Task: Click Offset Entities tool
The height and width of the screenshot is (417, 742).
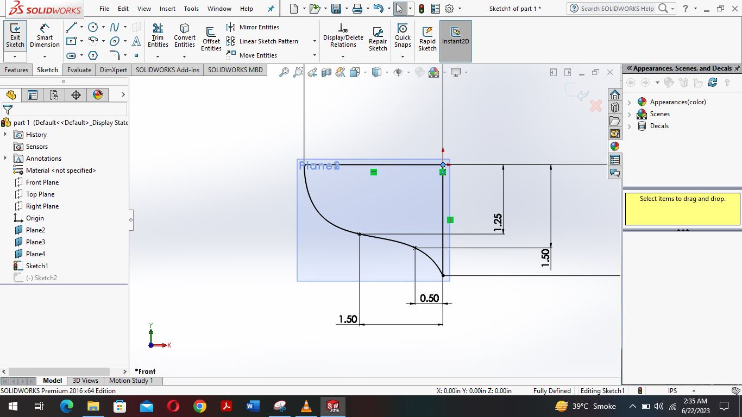Action: [211, 39]
